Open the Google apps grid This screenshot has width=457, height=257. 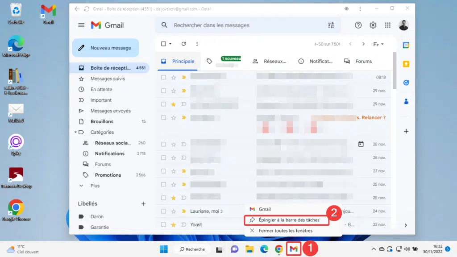pos(388,25)
